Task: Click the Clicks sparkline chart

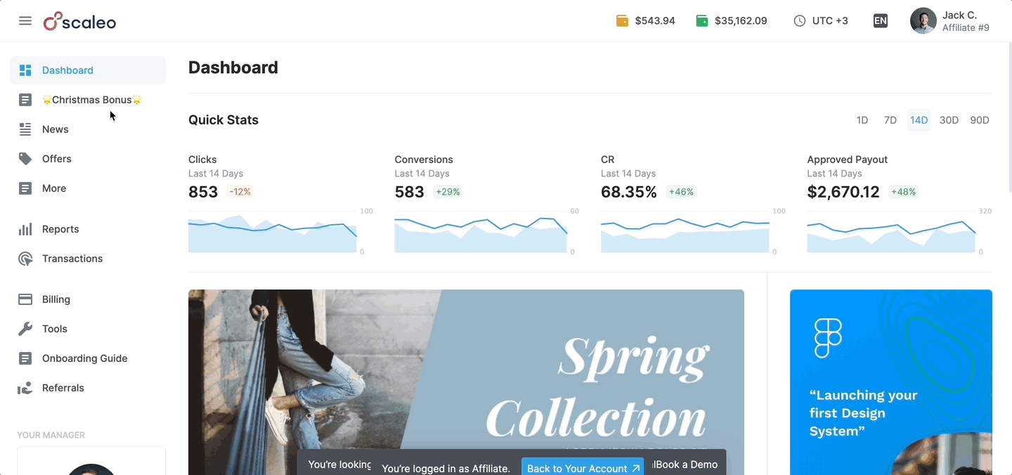Action: pos(273,233)
